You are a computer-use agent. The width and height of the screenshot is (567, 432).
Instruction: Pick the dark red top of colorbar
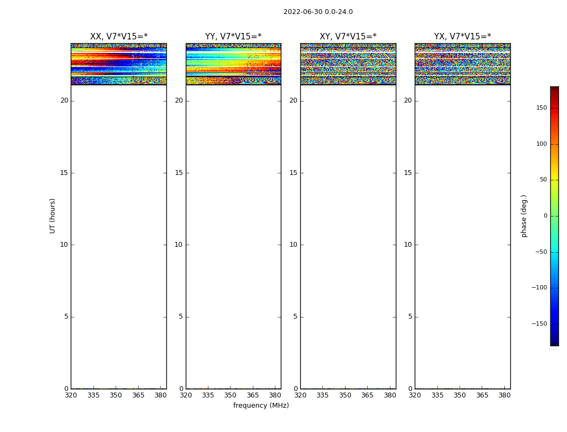point(554,89)
